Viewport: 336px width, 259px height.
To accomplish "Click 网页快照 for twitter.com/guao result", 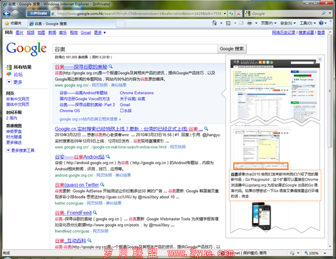I will pyautogui.click(x=95, y=203).
